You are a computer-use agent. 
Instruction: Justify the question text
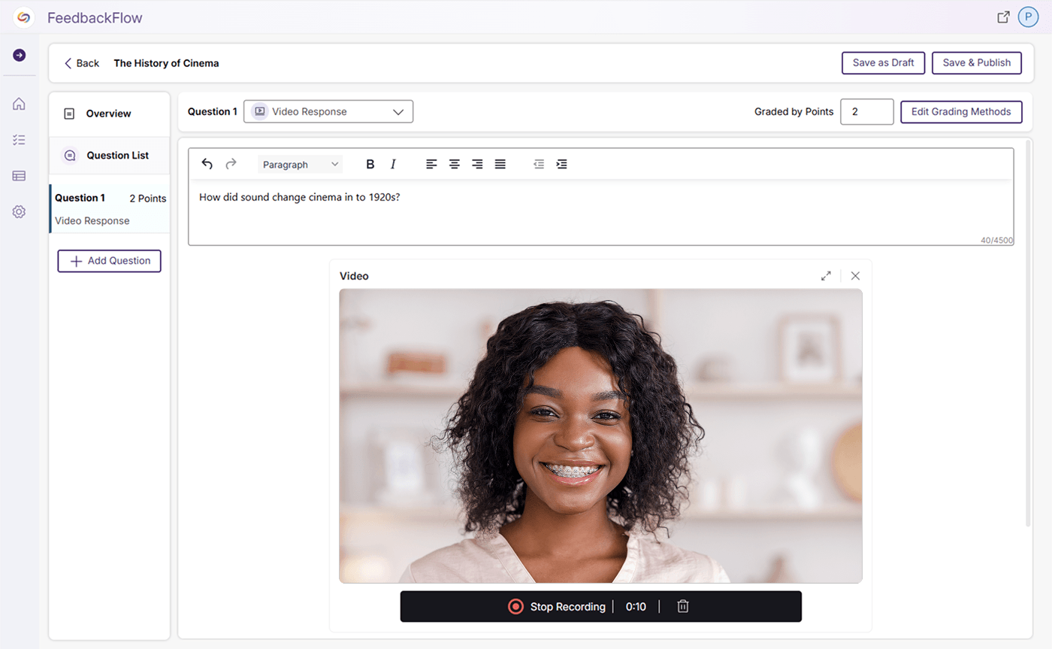coord(500,164)
